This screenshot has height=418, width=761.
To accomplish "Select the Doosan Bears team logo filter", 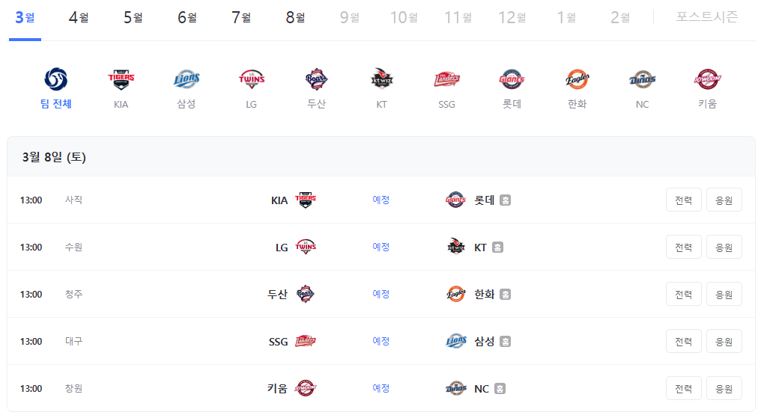I will (x=316, y=79).
